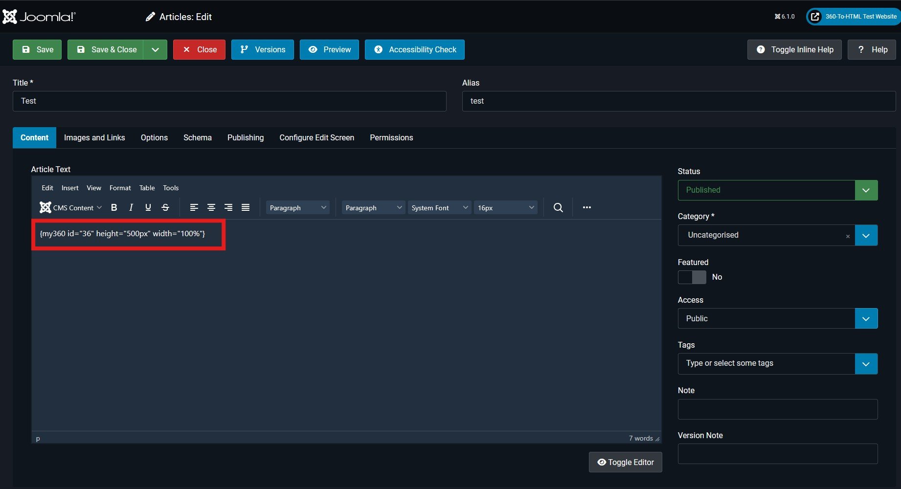Open the Help button
Image resolution: width=901 pixels, height=489 pixels.
click(872, 49)
